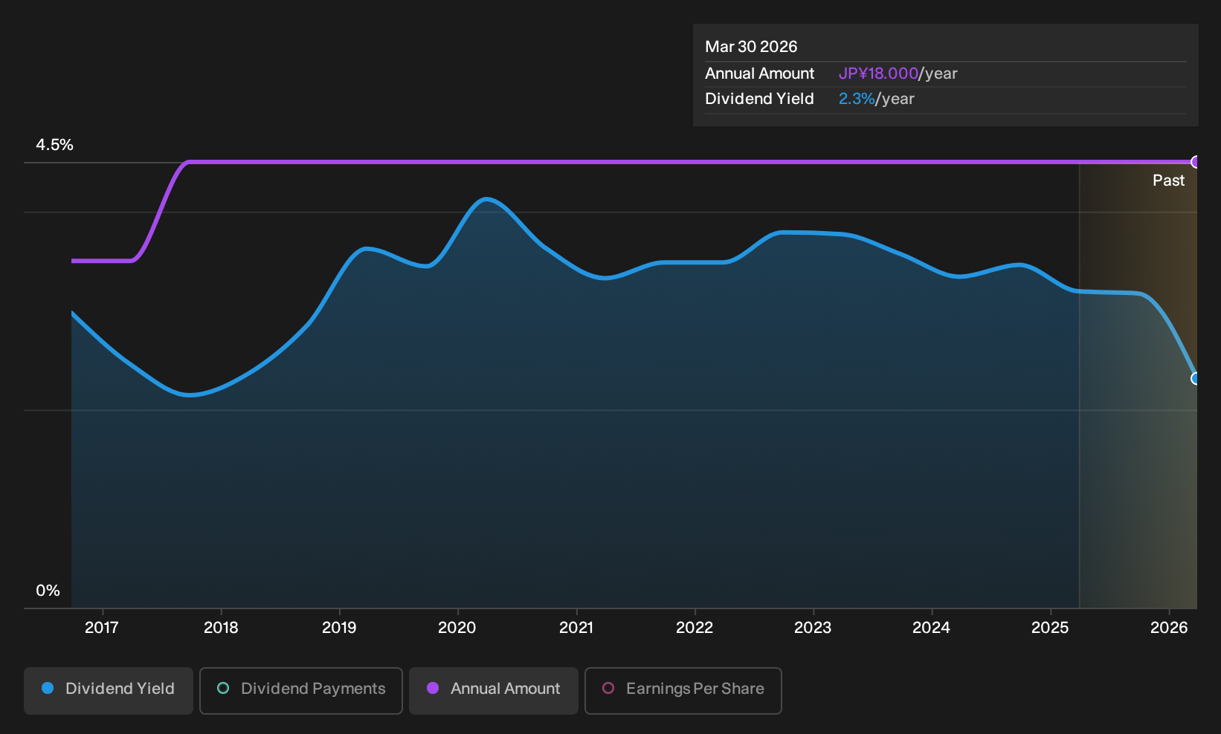Click the 2025 x-axis label
1221x734 pixels.
[x=1050, y=628]
